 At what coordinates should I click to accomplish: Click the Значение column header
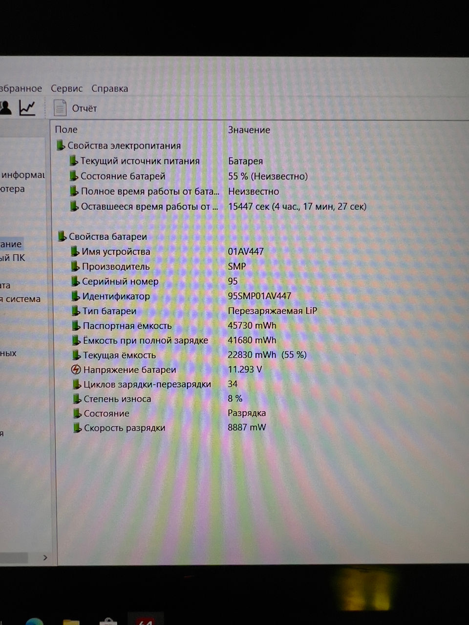click(249, 130)
